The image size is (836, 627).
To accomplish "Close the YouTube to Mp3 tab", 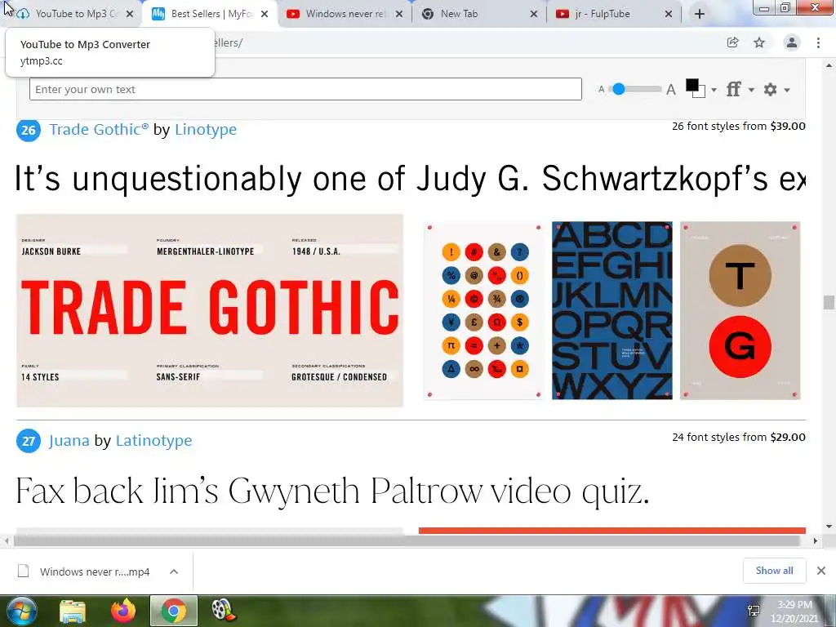I will pyautogui.click(x=130, y=15).
